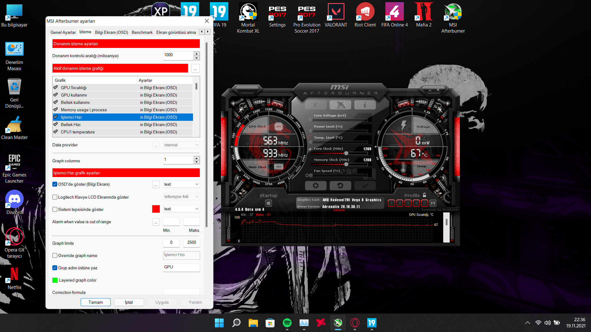The height and width of the screenshot is (332, 591).
Task: Click the Tamam button
Action: (x=96, y=302)
